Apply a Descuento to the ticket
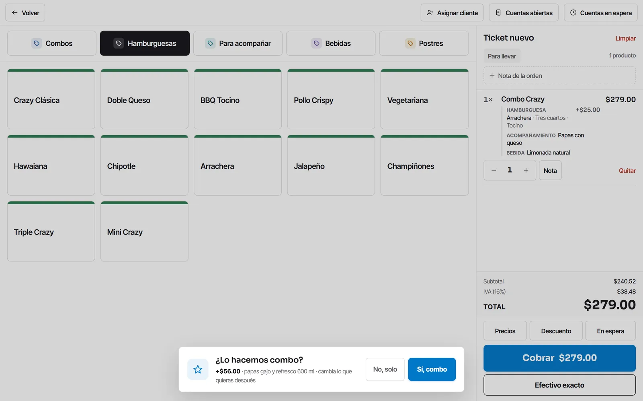 pos(556,331)
